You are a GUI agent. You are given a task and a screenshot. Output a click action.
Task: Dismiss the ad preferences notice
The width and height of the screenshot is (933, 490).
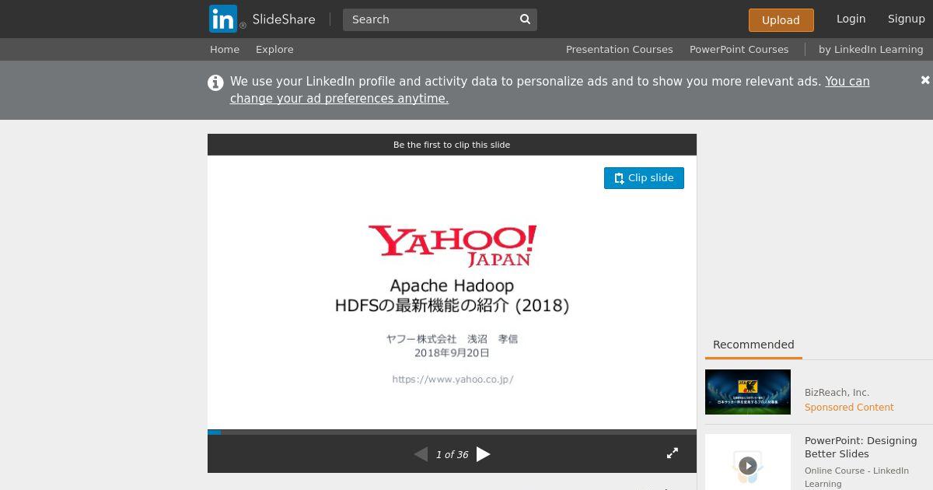[x=925, y=80]
